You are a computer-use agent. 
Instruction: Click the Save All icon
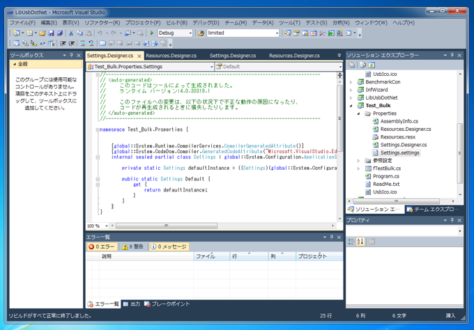tap(60, 33)
